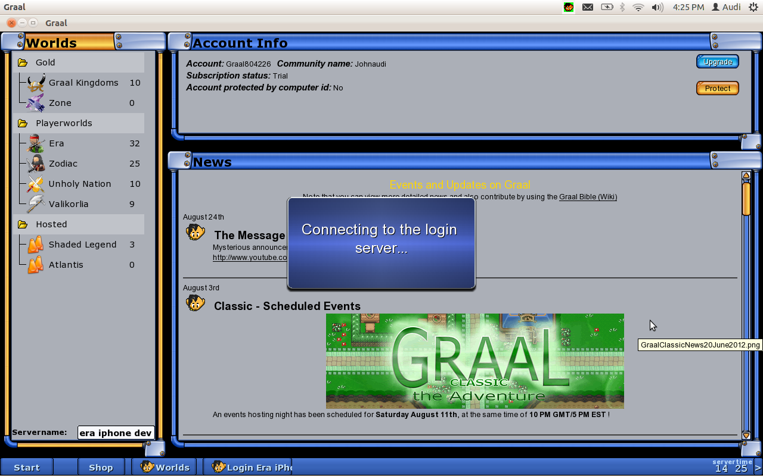Open the Graal Bible (Wiki) link
The image size is (763, 476).
click(x=588, y=197)
